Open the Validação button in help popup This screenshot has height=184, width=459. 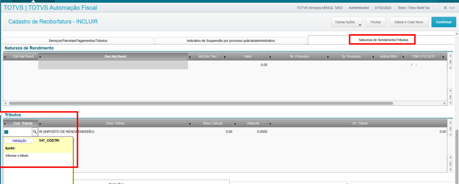(x=19, y=141)
